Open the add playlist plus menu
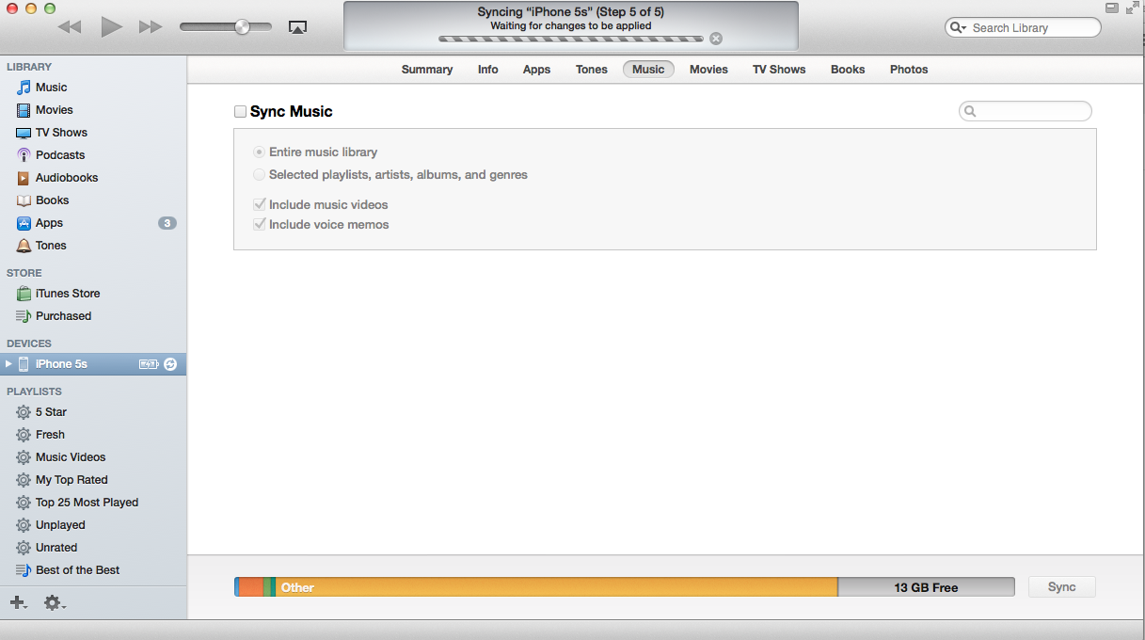The height and width of the screenshot is (640, 1145). (x=19, y=602)
